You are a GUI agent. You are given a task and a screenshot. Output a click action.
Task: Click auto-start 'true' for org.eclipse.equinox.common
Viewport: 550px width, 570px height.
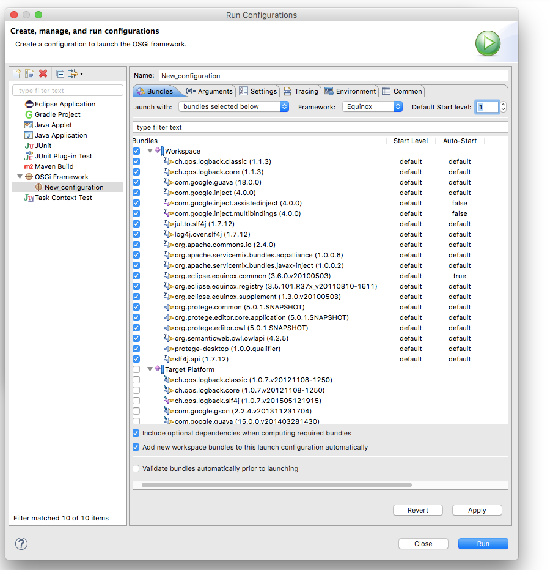[460, 276]
